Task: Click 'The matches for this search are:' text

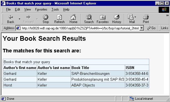Action: point(42,51)
